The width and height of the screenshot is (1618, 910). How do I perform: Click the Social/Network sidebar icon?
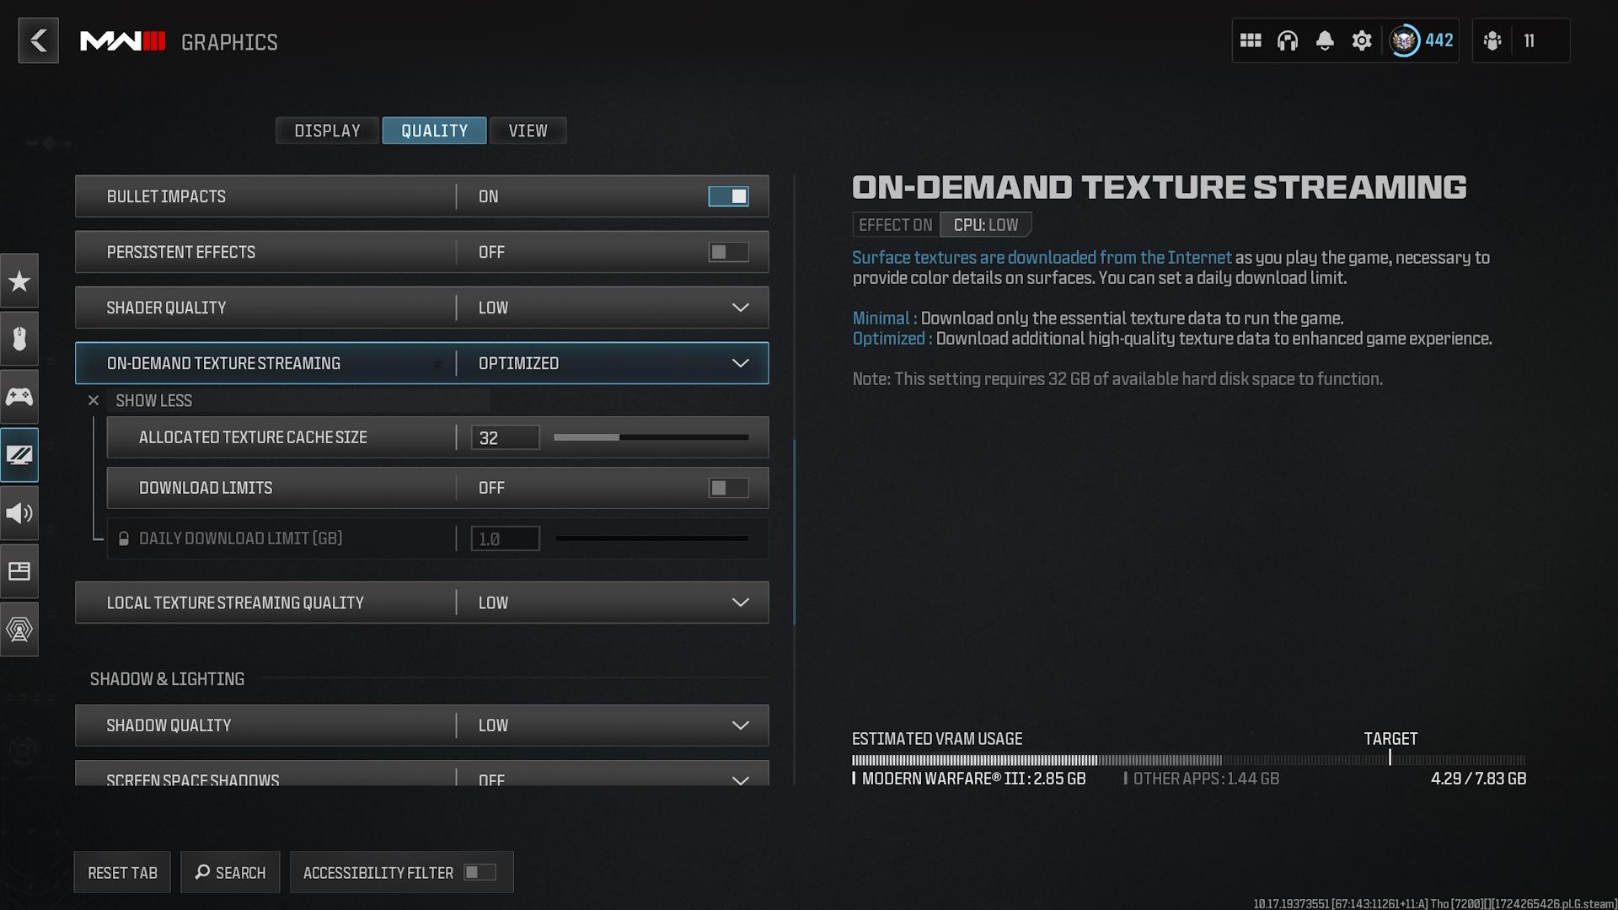(x=20, y=629)
